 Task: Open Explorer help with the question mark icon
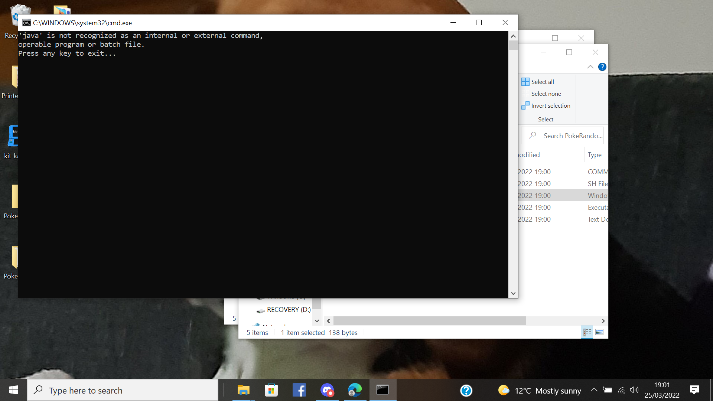click(x=602, y=67)
